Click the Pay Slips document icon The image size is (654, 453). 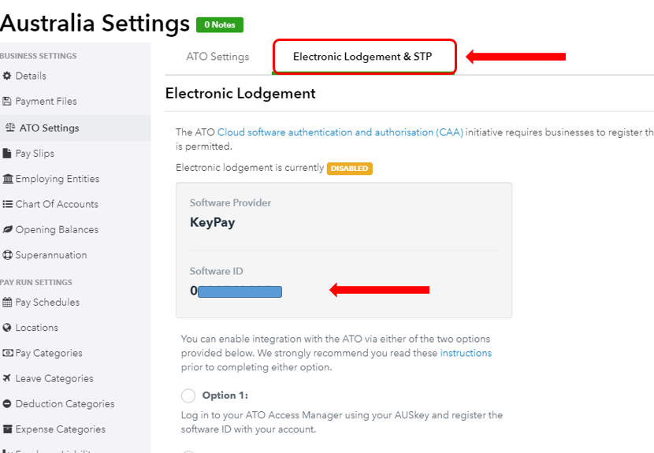point(8,154)
